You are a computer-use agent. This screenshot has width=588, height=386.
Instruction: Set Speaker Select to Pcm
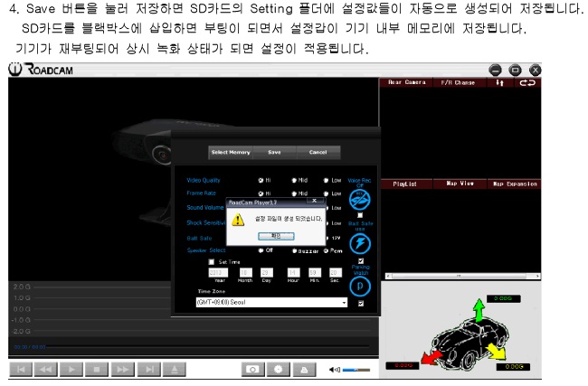326,250
